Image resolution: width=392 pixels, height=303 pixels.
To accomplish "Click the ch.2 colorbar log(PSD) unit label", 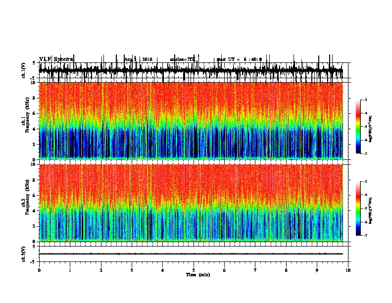I will point(370,210).
